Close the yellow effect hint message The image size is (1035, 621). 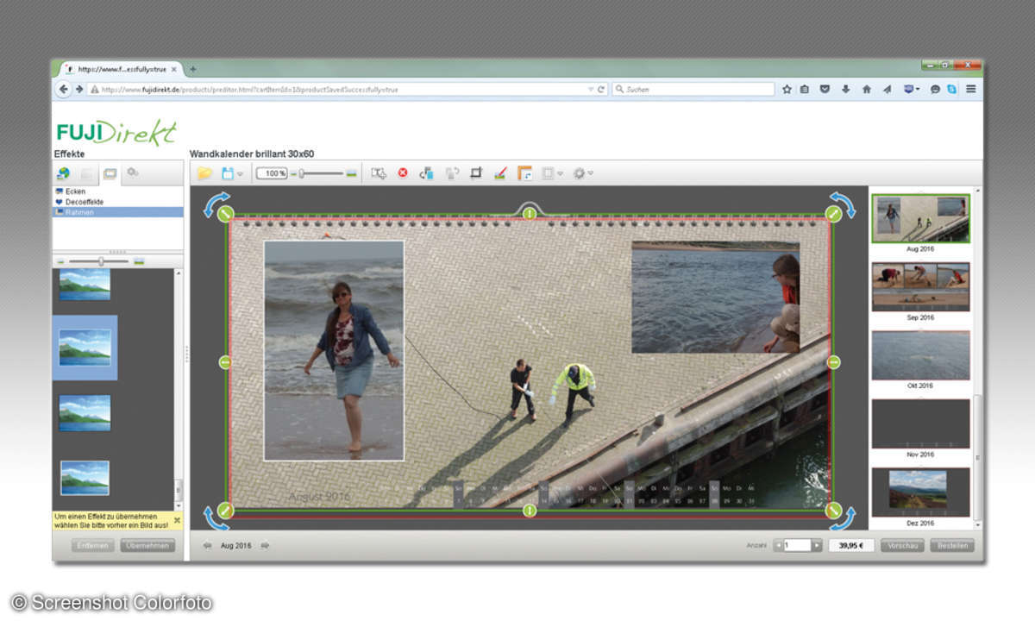tap(177, 521)
